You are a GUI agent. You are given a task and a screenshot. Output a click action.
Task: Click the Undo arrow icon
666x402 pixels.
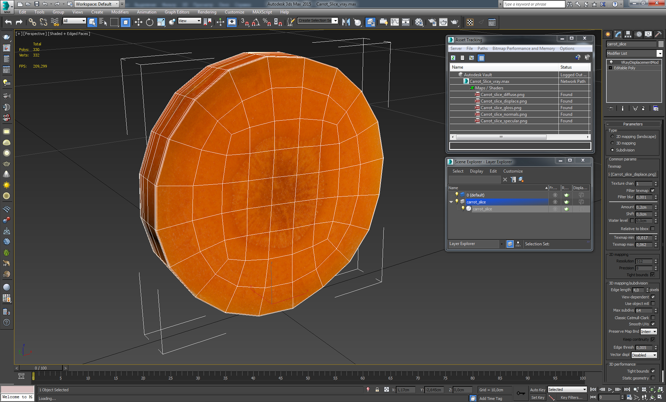[x=8, y=22]
